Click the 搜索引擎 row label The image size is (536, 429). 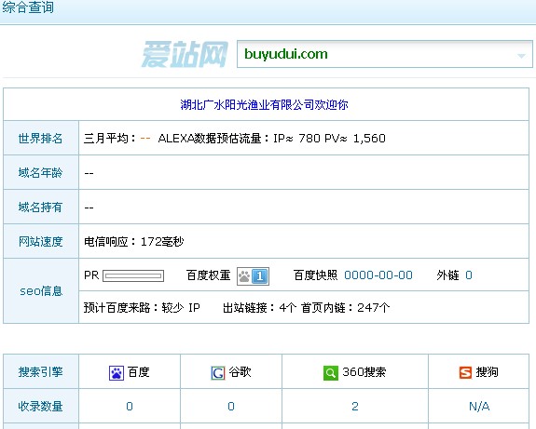click(40, 371)
